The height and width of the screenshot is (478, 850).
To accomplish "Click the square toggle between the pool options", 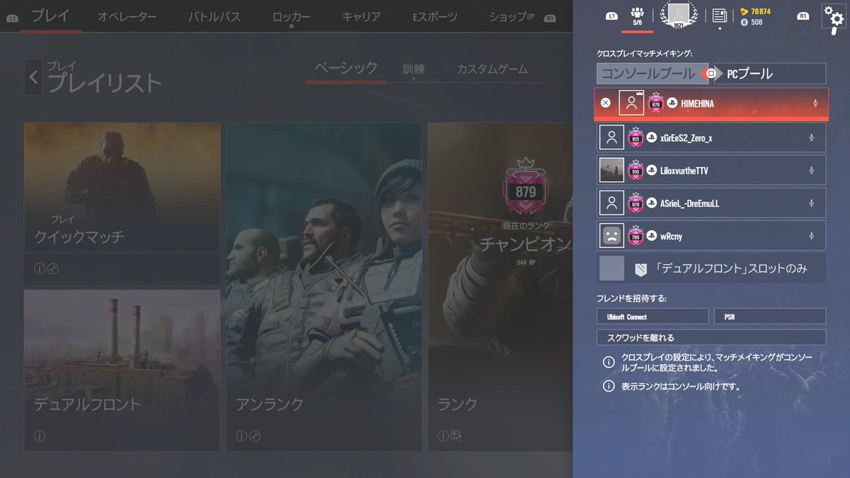I will 710,74.
